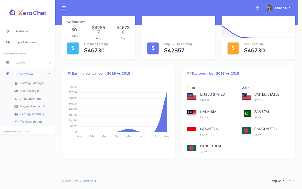Click the Transaction Log history icon
Screen dimensions: 302x189
(x=16, y=122)
